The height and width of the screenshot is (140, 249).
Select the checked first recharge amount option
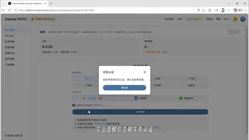pos(89,79)
